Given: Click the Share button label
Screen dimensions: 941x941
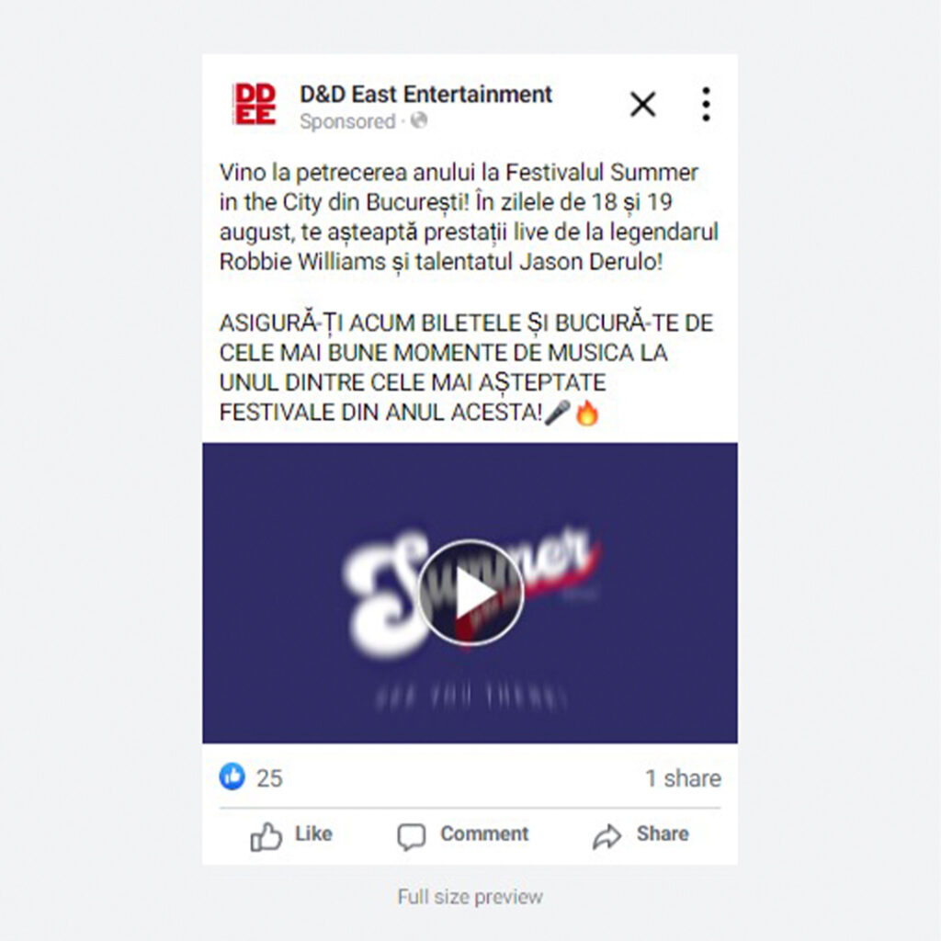Looking at the screenshot, I should pos(663,833).
